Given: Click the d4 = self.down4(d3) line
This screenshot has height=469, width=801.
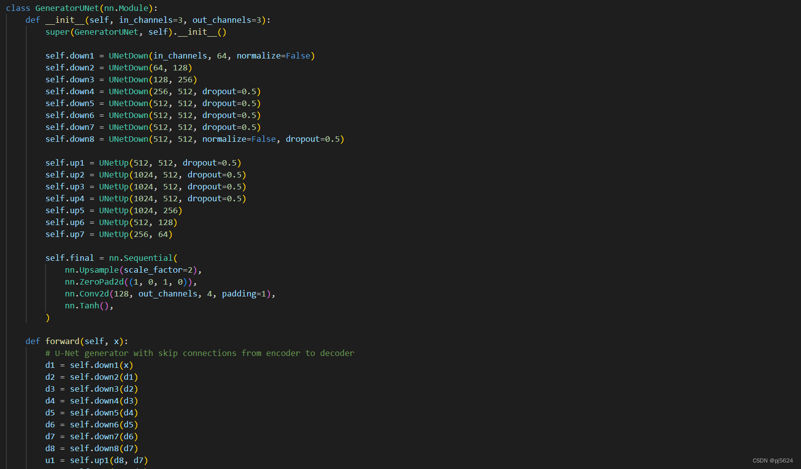Looking at the screenshot, I should (x=92, y=401).
